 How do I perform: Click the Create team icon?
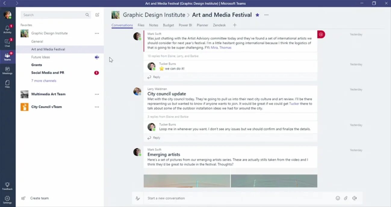[x=23, y=198]
